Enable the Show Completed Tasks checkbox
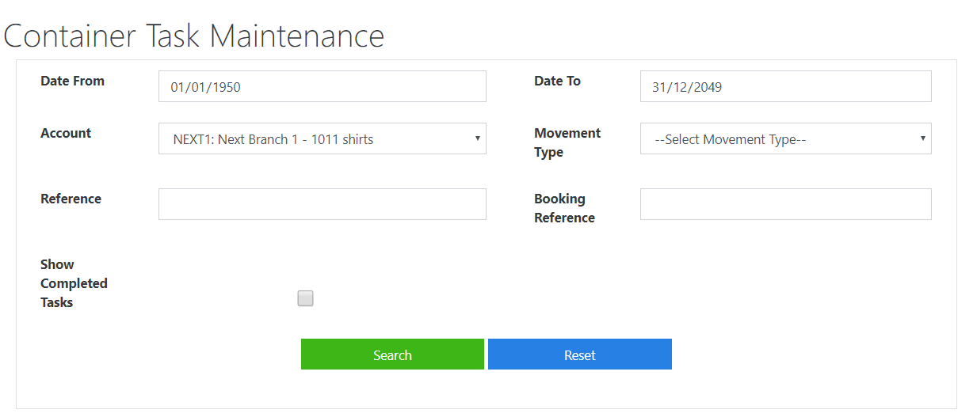 [305, 298]
